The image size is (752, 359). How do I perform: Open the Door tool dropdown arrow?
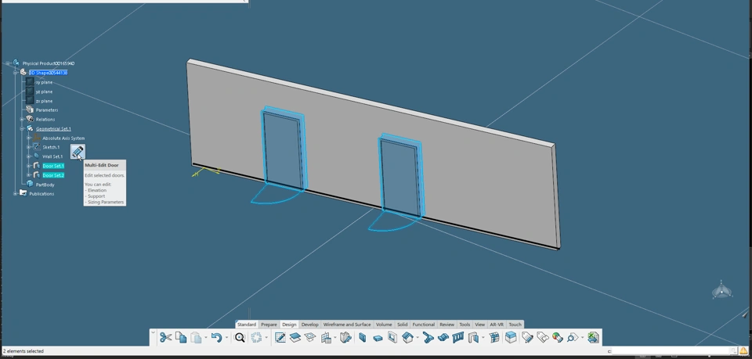point(483,337)
